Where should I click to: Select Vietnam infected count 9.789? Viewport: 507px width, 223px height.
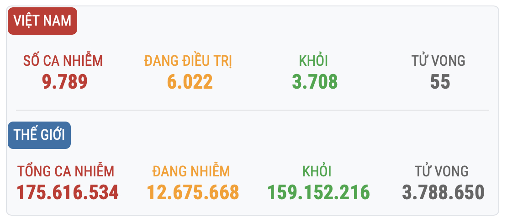click(x=64, y=82)
